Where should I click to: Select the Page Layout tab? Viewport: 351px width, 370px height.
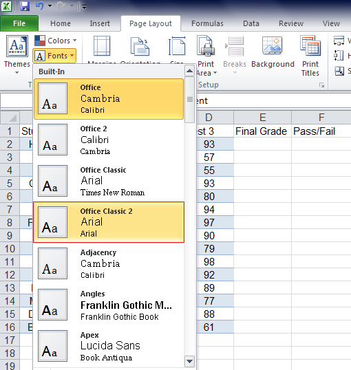coord(151,23)
